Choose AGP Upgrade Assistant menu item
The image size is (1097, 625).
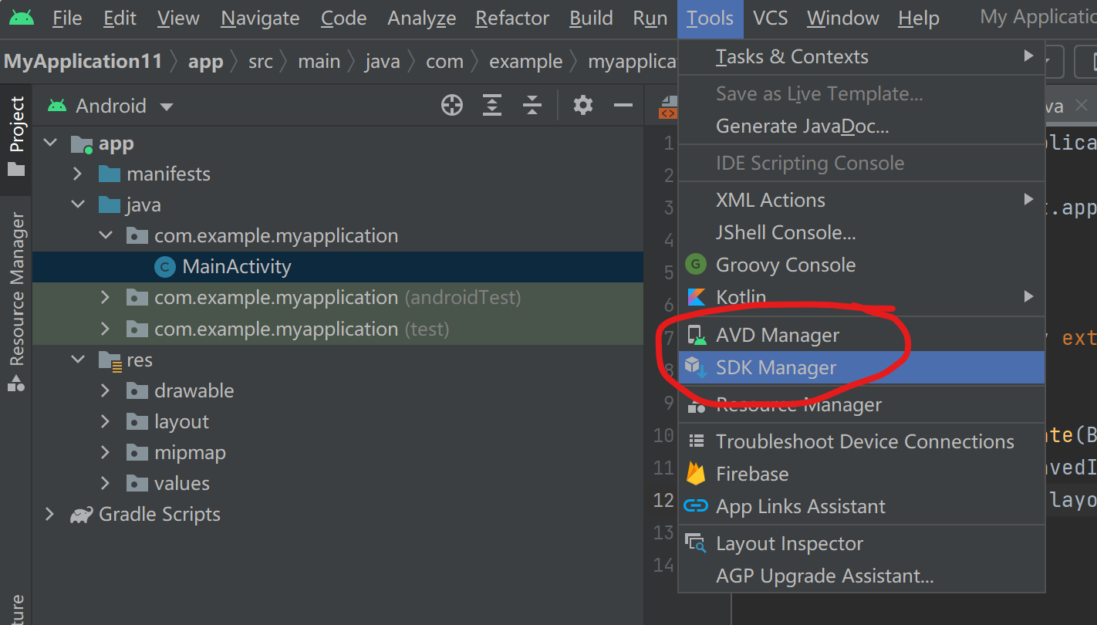862,576
